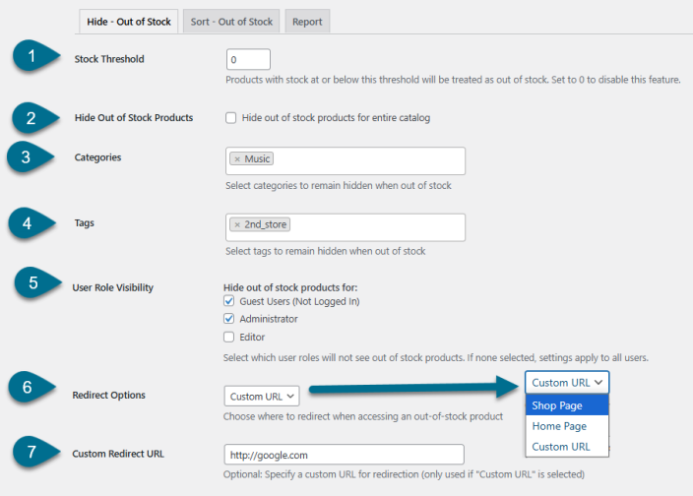This screenshot has width=693, height=496.
Task: Collapse the expanded Custom URL dropdown
Action: 567,383
